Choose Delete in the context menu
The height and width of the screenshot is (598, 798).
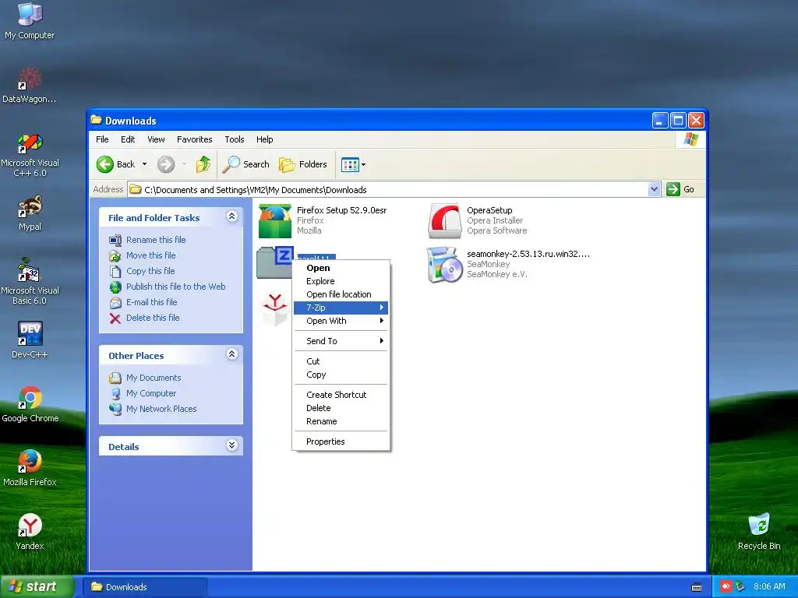pyautogui.click(x=341, y=408)
